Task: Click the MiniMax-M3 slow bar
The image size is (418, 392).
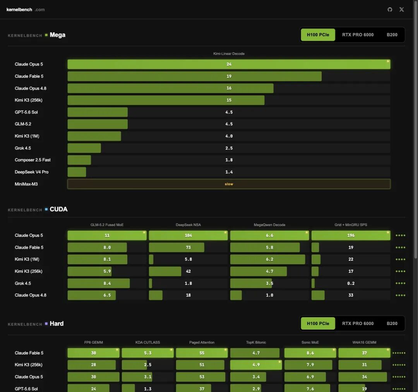Action: pyautogui.click(x=229, y=184)
